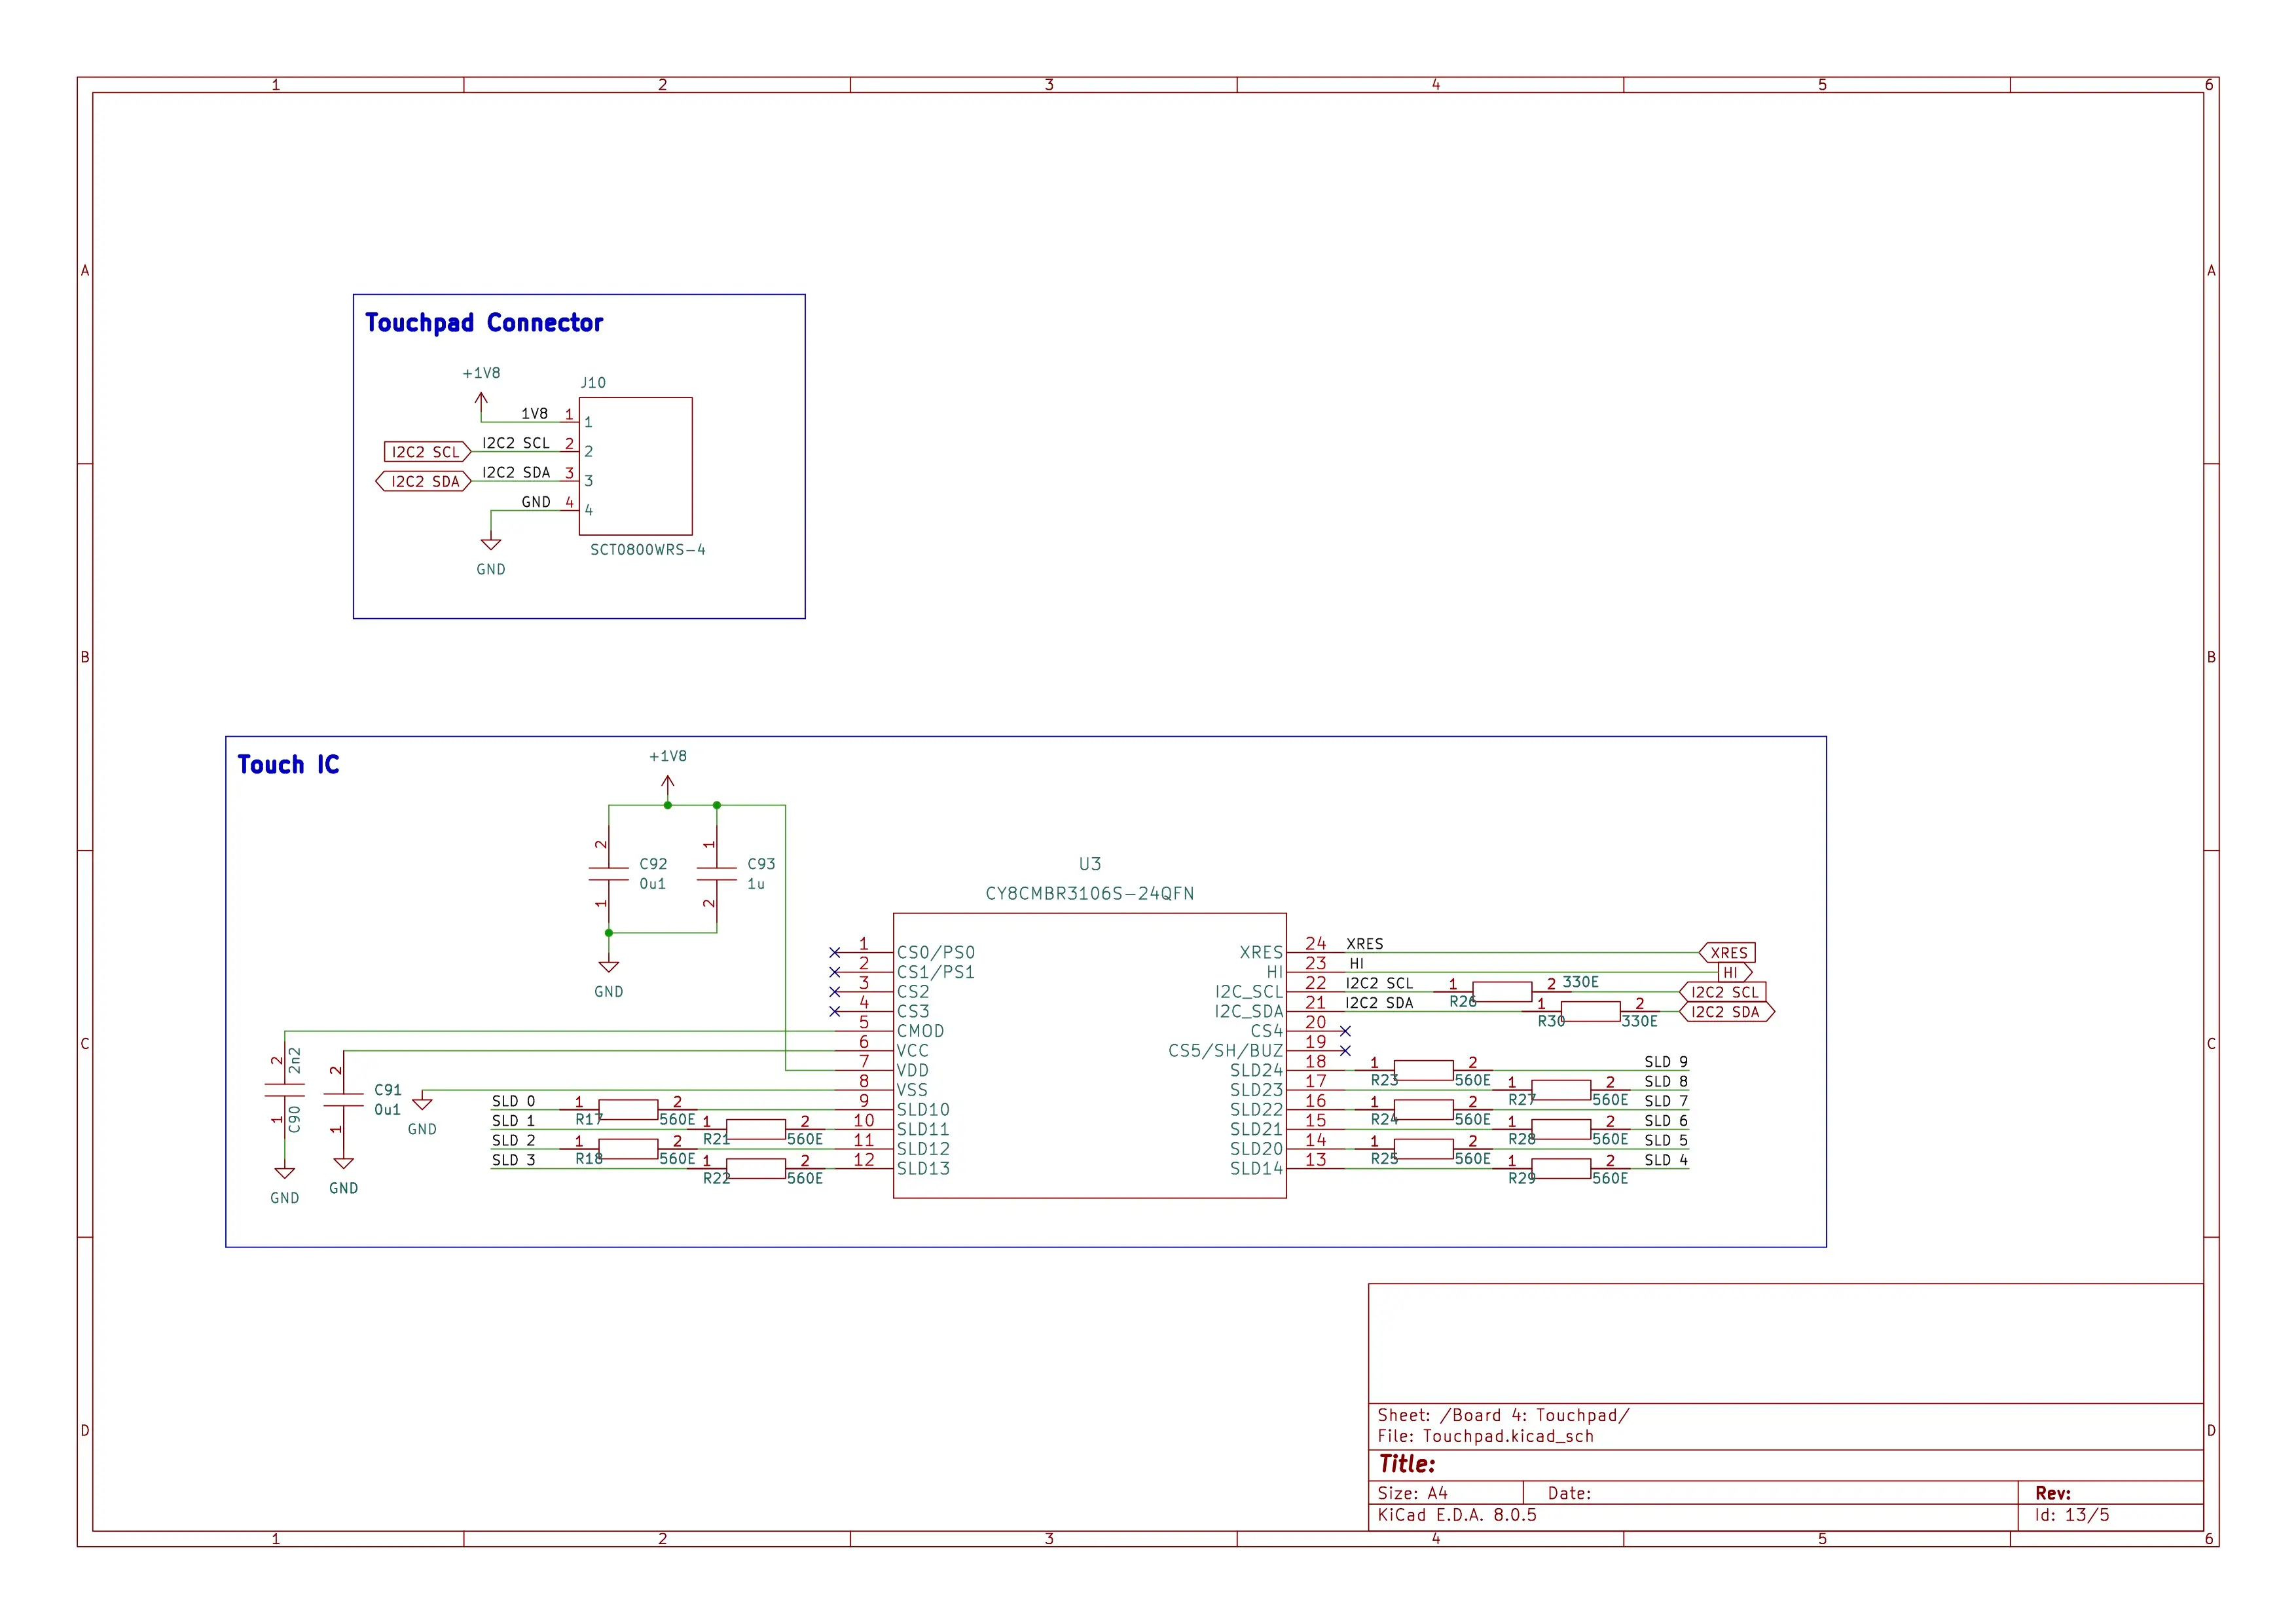The width and height of the screenshot is (2296, 1624).
Task: Select 'Size: A4' in title block
Action: pos(1412,1493)
